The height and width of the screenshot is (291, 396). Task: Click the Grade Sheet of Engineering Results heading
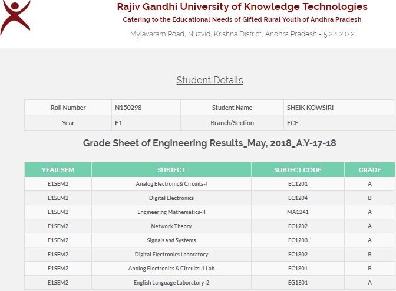(209, 143)
